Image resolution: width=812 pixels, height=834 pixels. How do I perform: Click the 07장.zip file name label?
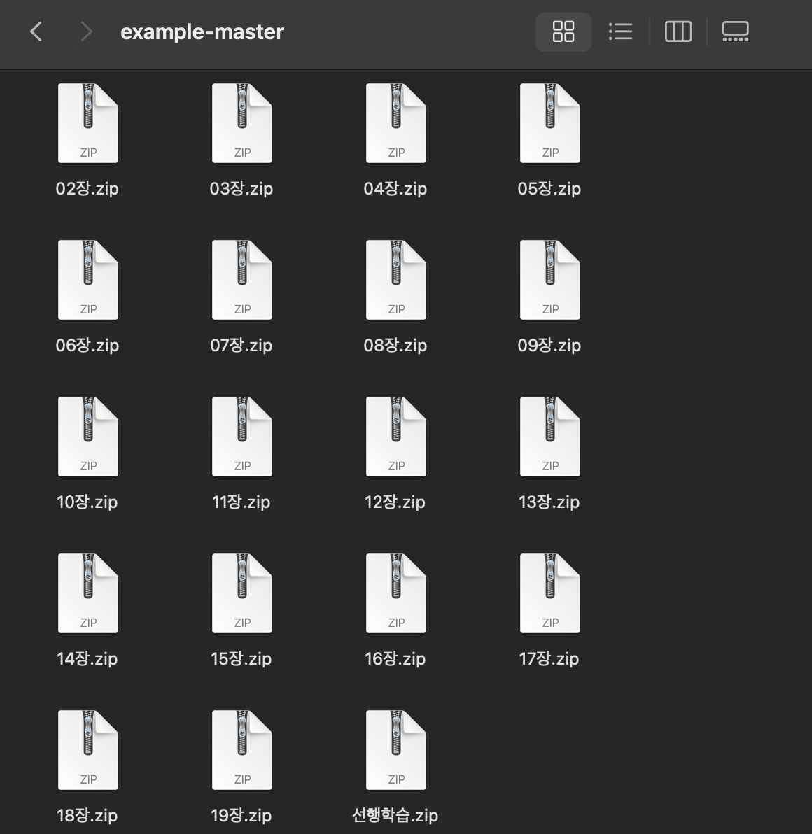241,345
